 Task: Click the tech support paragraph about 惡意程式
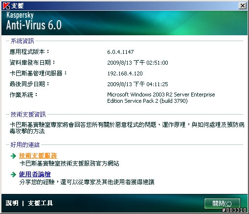127,128
